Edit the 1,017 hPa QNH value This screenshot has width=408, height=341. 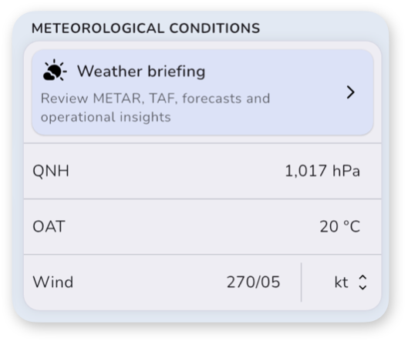click(322, 171)
